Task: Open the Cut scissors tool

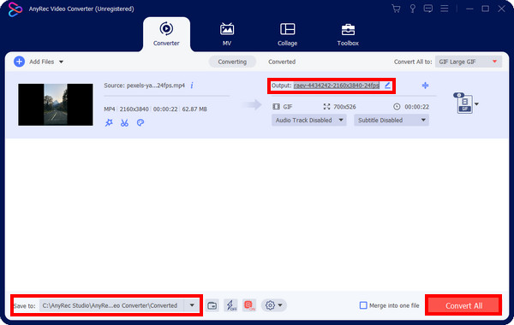Action: pos(124,123)
